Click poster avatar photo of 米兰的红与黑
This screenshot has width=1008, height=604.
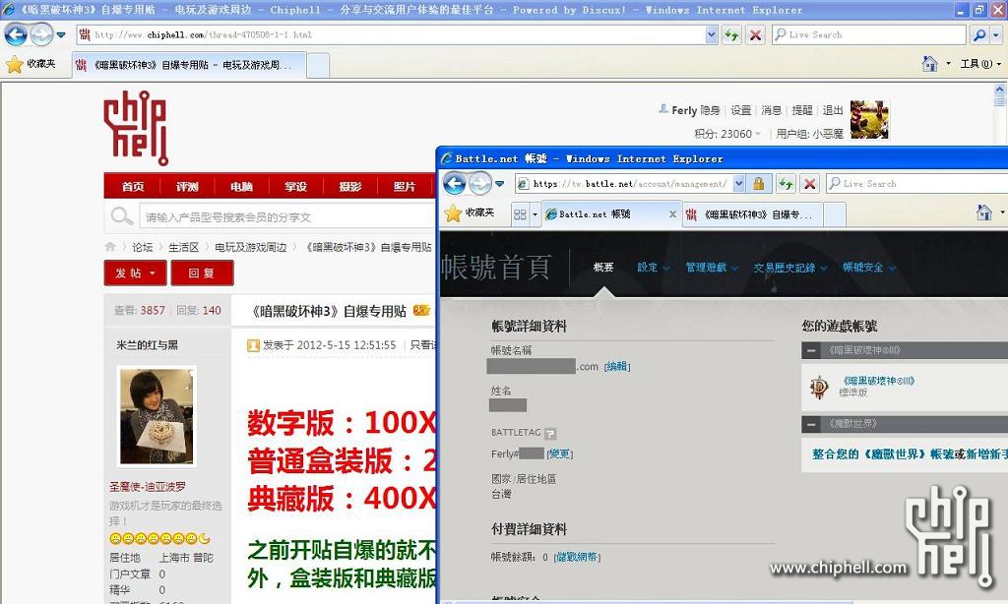[157, 416]
